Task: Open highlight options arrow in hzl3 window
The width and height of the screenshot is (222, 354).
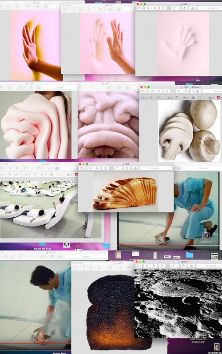Action: (x=178, y=8)
